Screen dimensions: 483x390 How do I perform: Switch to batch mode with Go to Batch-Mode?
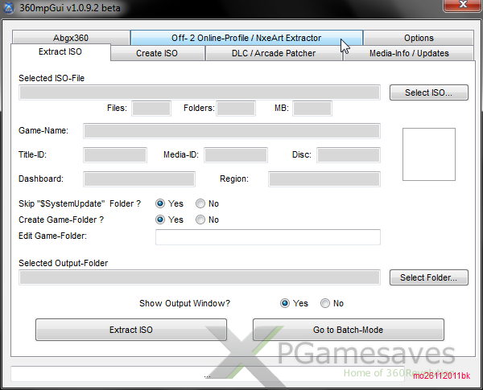click(x=348, y=330)
